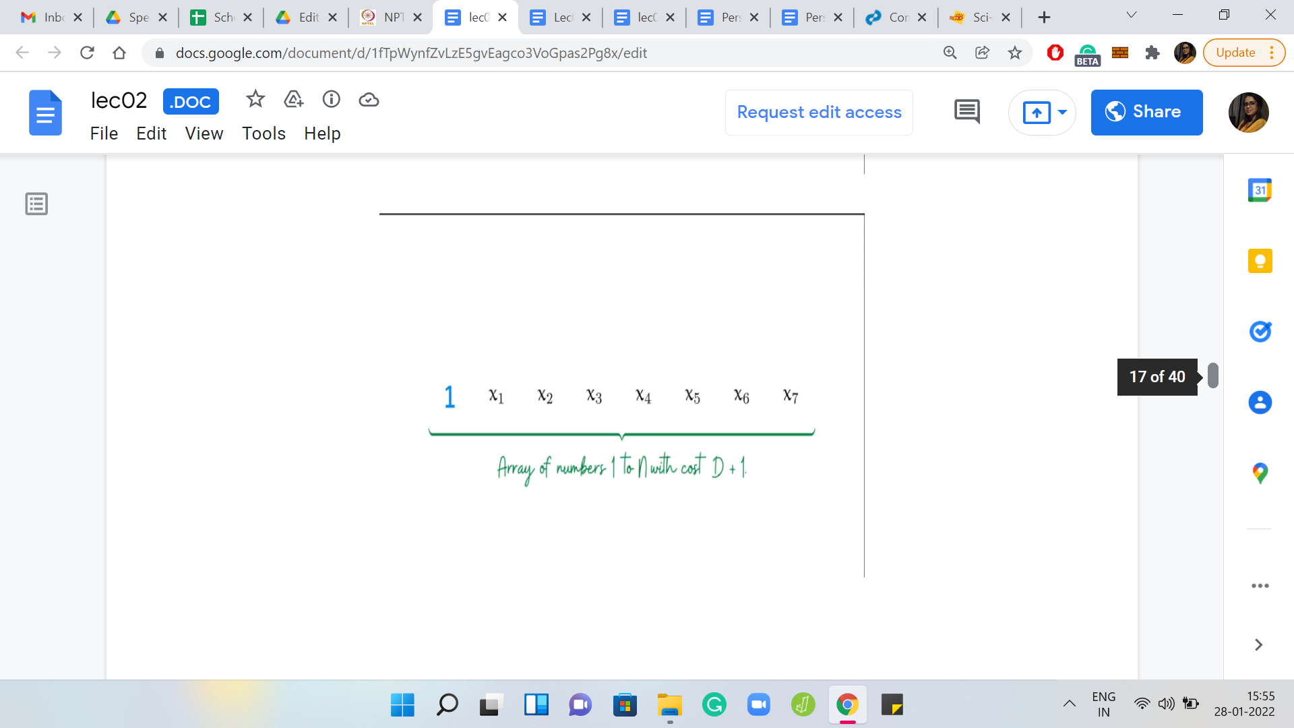1294x728 pixels.
Task: Open the View menu
Action: pos(204,133)
